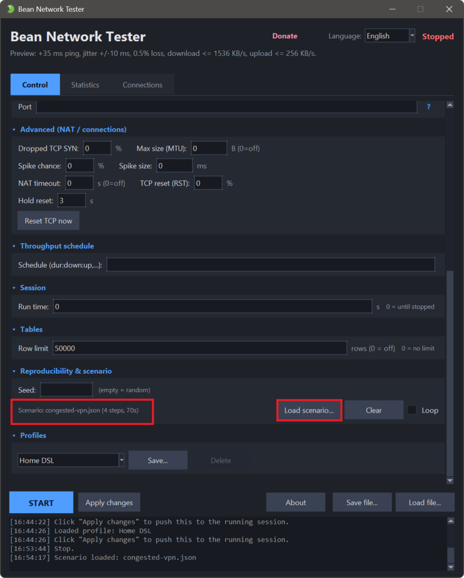Click log panel scroll down arrow
This screenshot has width=464, height=578.
click(x=450, y=567)
